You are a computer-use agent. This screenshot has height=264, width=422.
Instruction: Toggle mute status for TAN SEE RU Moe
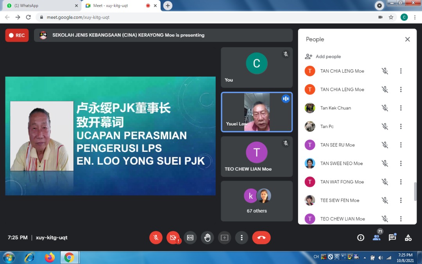click(x=384, y=145)
